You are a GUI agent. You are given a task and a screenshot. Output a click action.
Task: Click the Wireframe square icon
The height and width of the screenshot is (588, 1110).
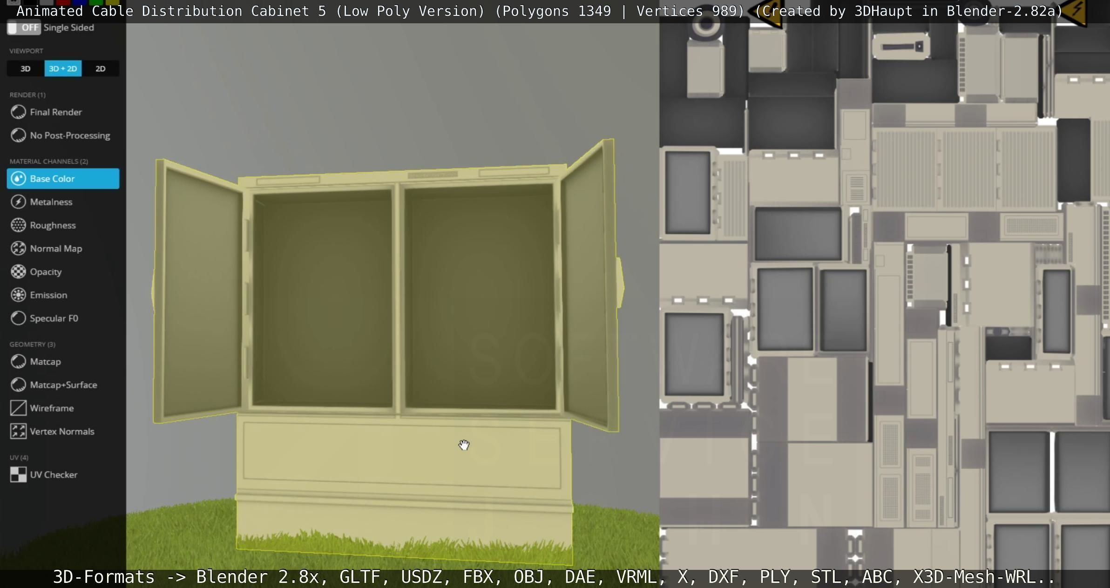coord(18,408)
